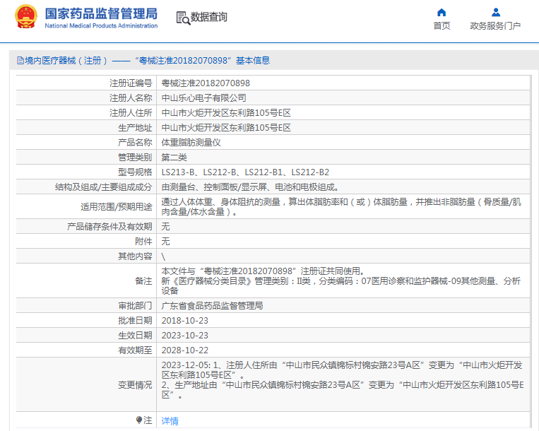This screenshot has width=539, height=431.
Task: Select 第二类 management category value
Action: (x=174, y=158)
